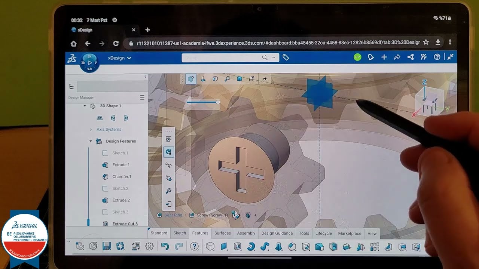Click the Undo arrow
This screenshot has width=479, height=269.
tap(165, 246)
